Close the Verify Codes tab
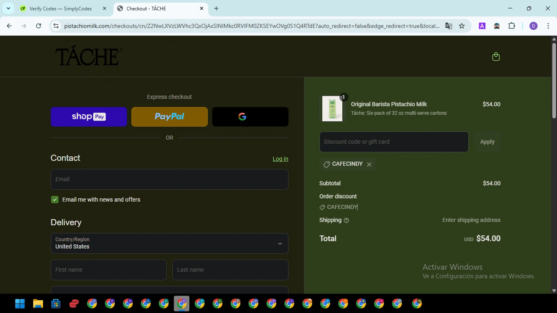557x313 pixels. tap(104, 8)
